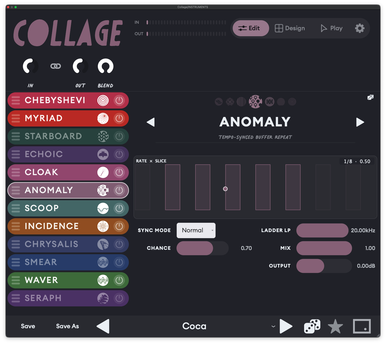Image resolution: width=386 pixels, height=344 pixels.
Task: Click the Blend knob
Action: pos(106,66)
